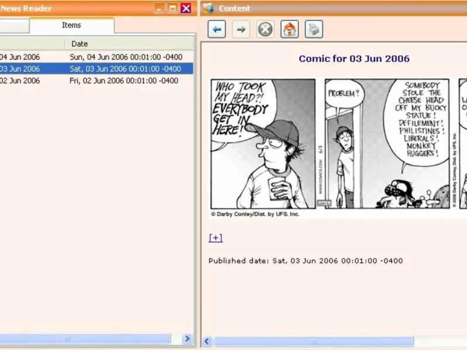Screen dimensions: 467x350
Task: Click the globe icon in the Content title bar
Action: [208, 8]
